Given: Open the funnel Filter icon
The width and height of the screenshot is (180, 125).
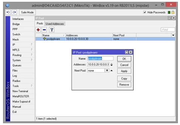Looking at the screenshot, I should pos(52,30).
